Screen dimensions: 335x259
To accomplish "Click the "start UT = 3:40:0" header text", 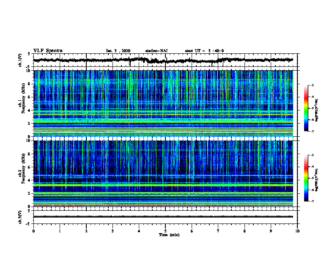I will (x=204, y=51).
